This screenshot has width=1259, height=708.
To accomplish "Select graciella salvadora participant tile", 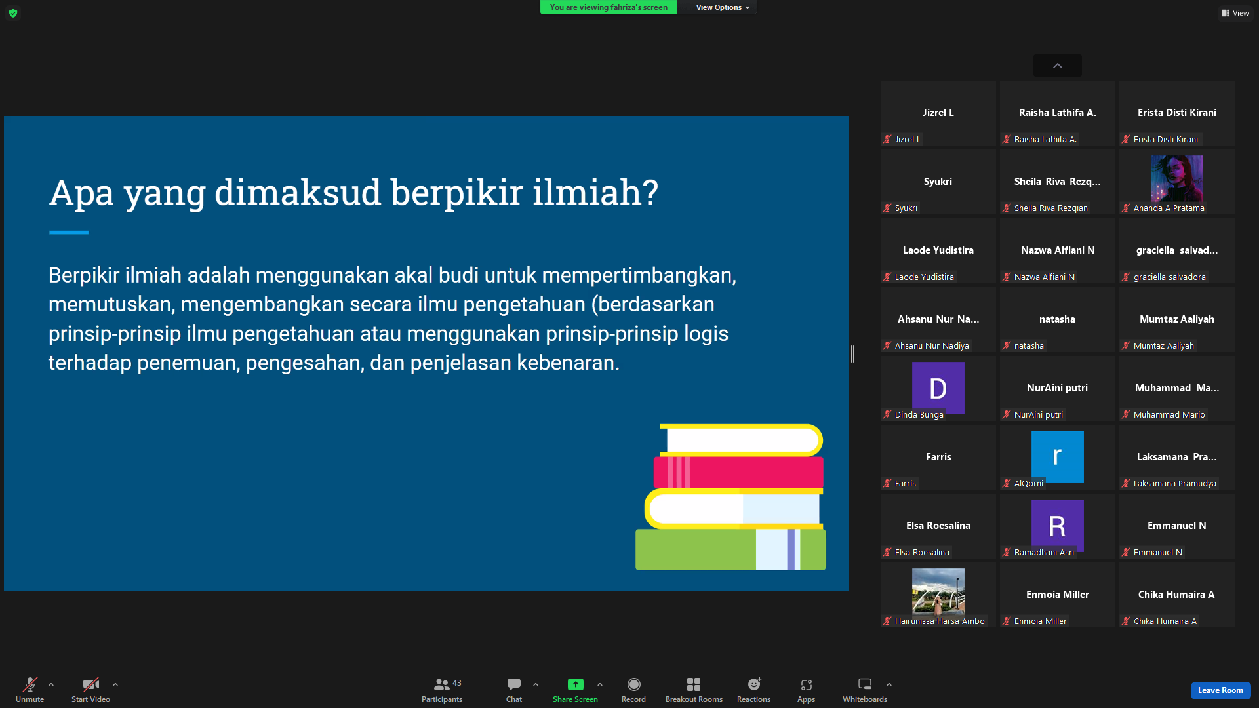I will 1177,250.
